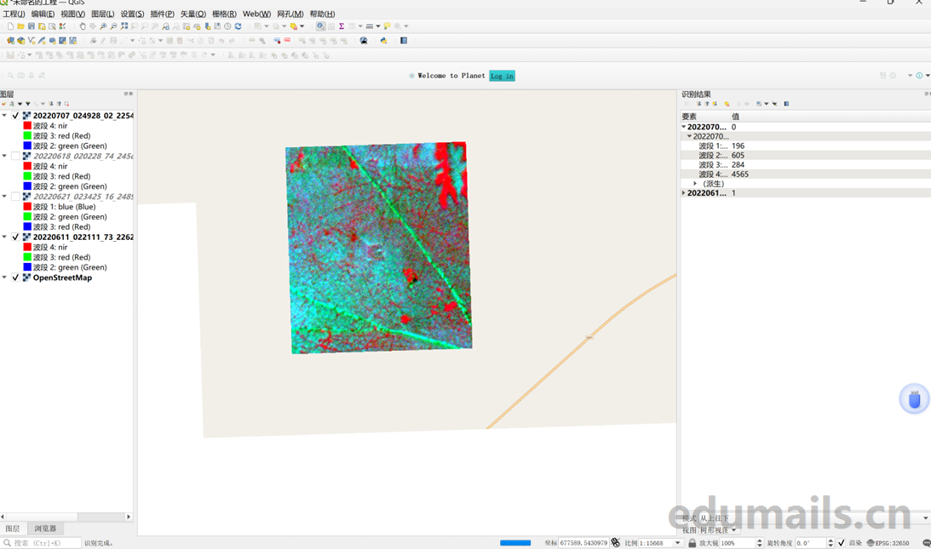Activate the Identify Features tool
This screenshot has width=931, height=549.
(320, 26)
